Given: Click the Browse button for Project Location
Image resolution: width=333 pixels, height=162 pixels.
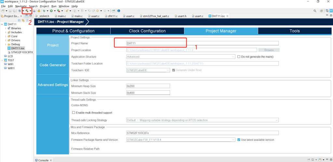Looking at the screenshot, I should [x=269, y=50].
